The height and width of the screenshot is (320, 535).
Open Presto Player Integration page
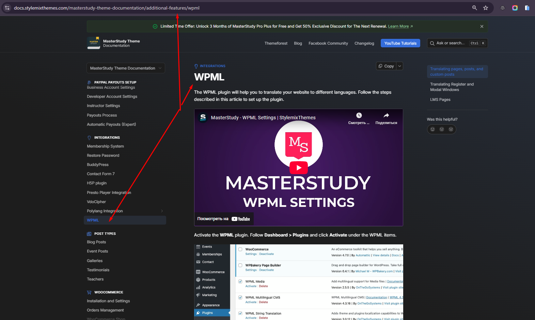[x=109, y=193]
